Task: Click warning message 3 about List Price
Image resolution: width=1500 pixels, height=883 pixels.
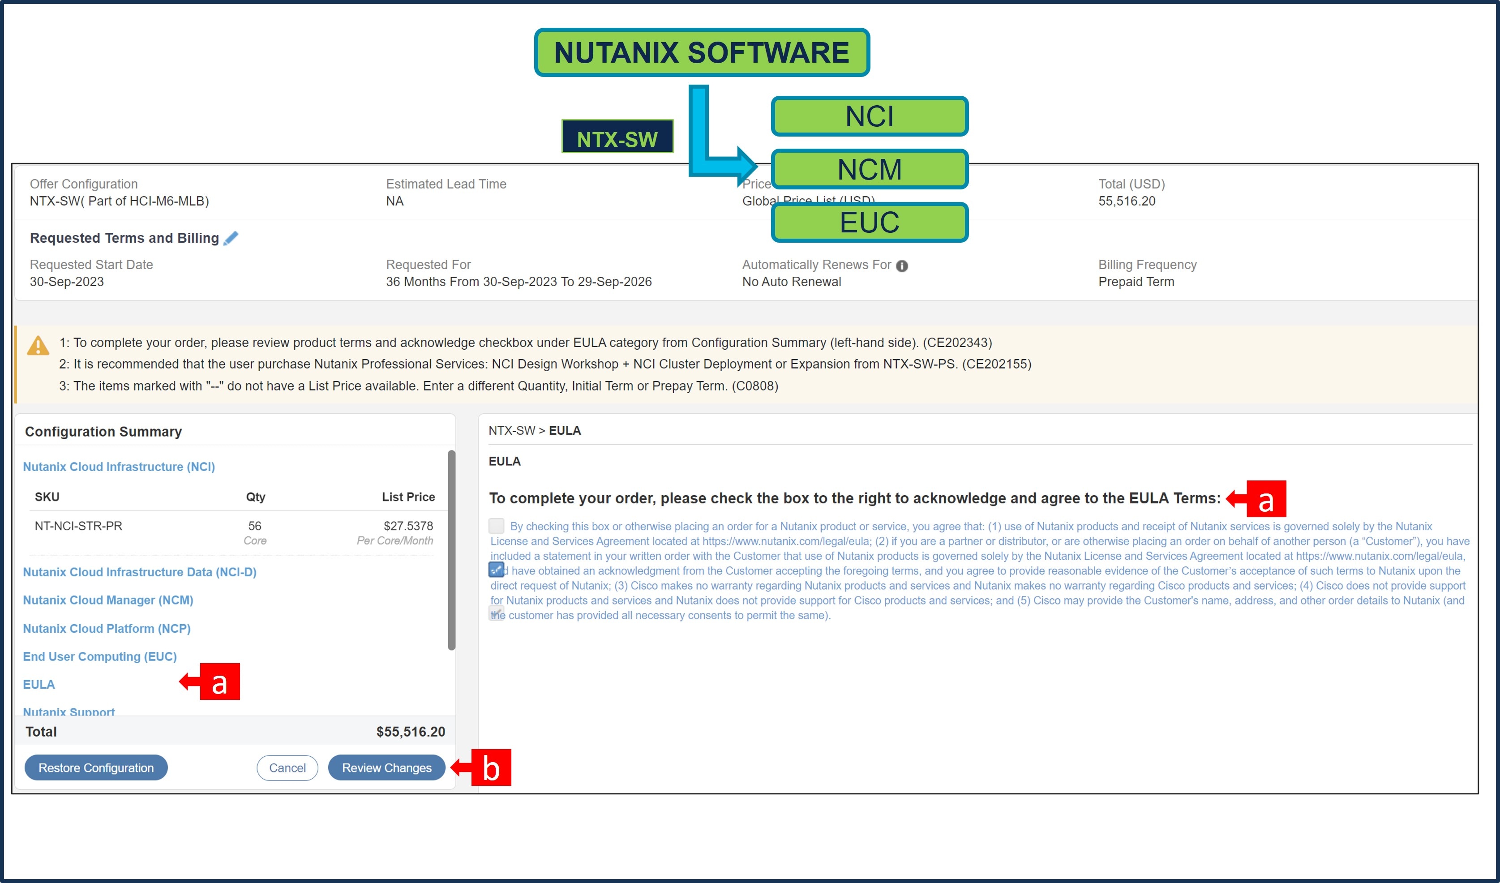Action: tap(419, 386)
